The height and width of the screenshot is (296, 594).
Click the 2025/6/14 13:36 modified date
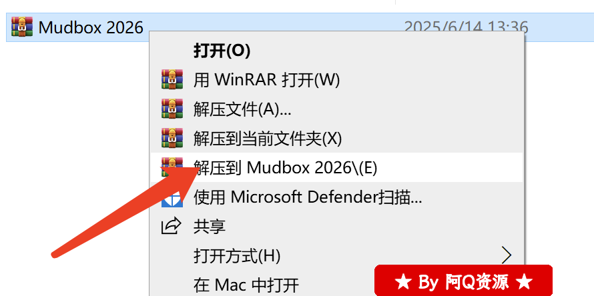click(x=466, y=27)
